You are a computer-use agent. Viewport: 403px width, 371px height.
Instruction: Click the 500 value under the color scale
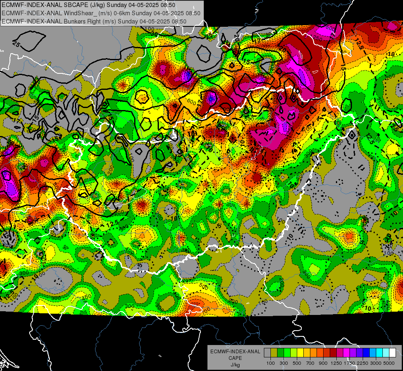point(297,363)
